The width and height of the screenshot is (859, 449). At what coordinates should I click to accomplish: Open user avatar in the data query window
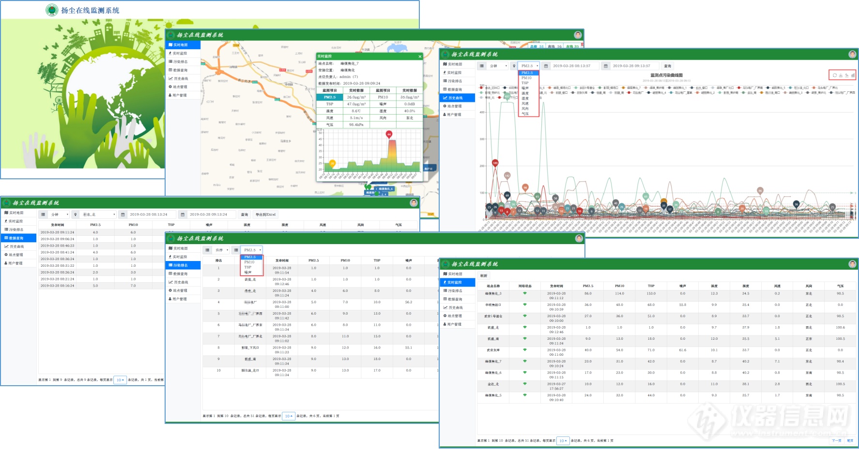(414, 203)
